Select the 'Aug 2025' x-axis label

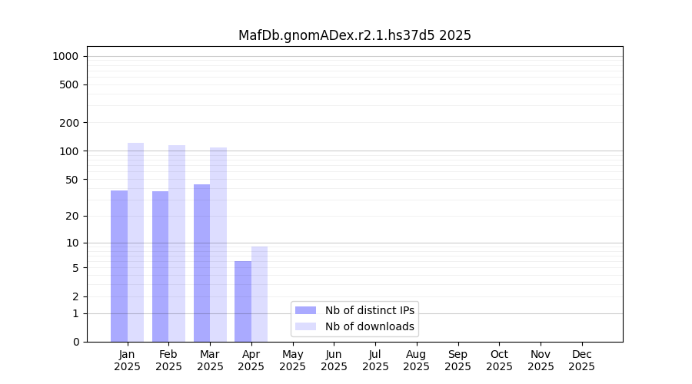click(416, 360)
